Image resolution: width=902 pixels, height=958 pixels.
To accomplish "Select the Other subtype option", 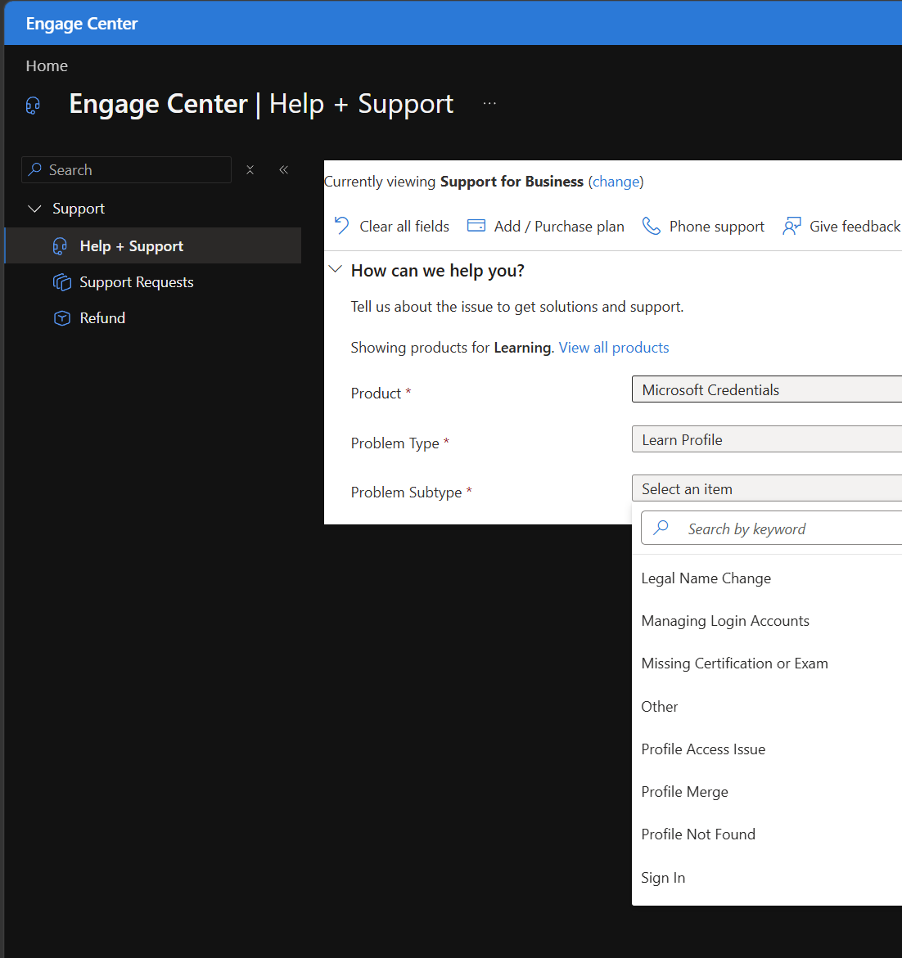I will click(x=767, y=707).
